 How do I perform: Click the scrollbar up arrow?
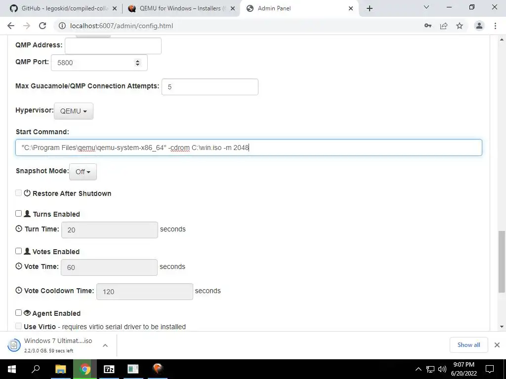tap(502, 39)
